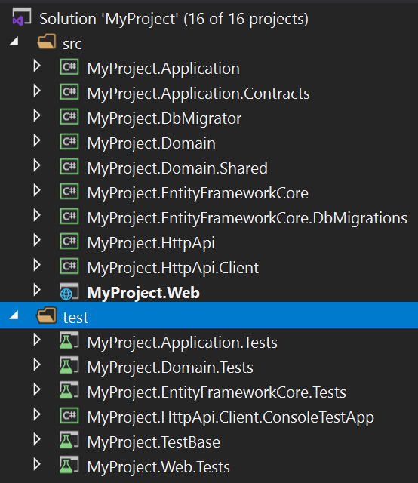Click test flask icon of MyProject.Application.Tests
The width and height of the screenshot is (418, 483).
69,340
